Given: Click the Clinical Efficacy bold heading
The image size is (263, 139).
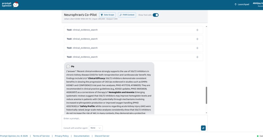Looking at the screenshot, I should 97,78.
